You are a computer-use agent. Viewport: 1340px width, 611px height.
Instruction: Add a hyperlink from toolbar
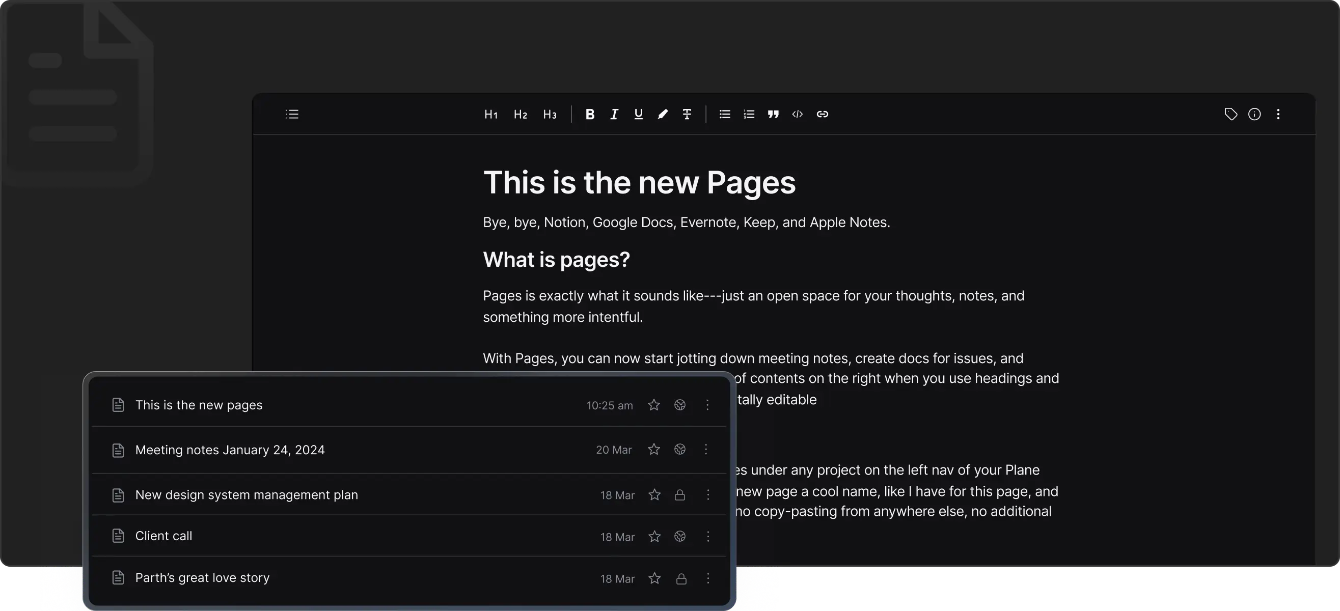pos(822,115)
